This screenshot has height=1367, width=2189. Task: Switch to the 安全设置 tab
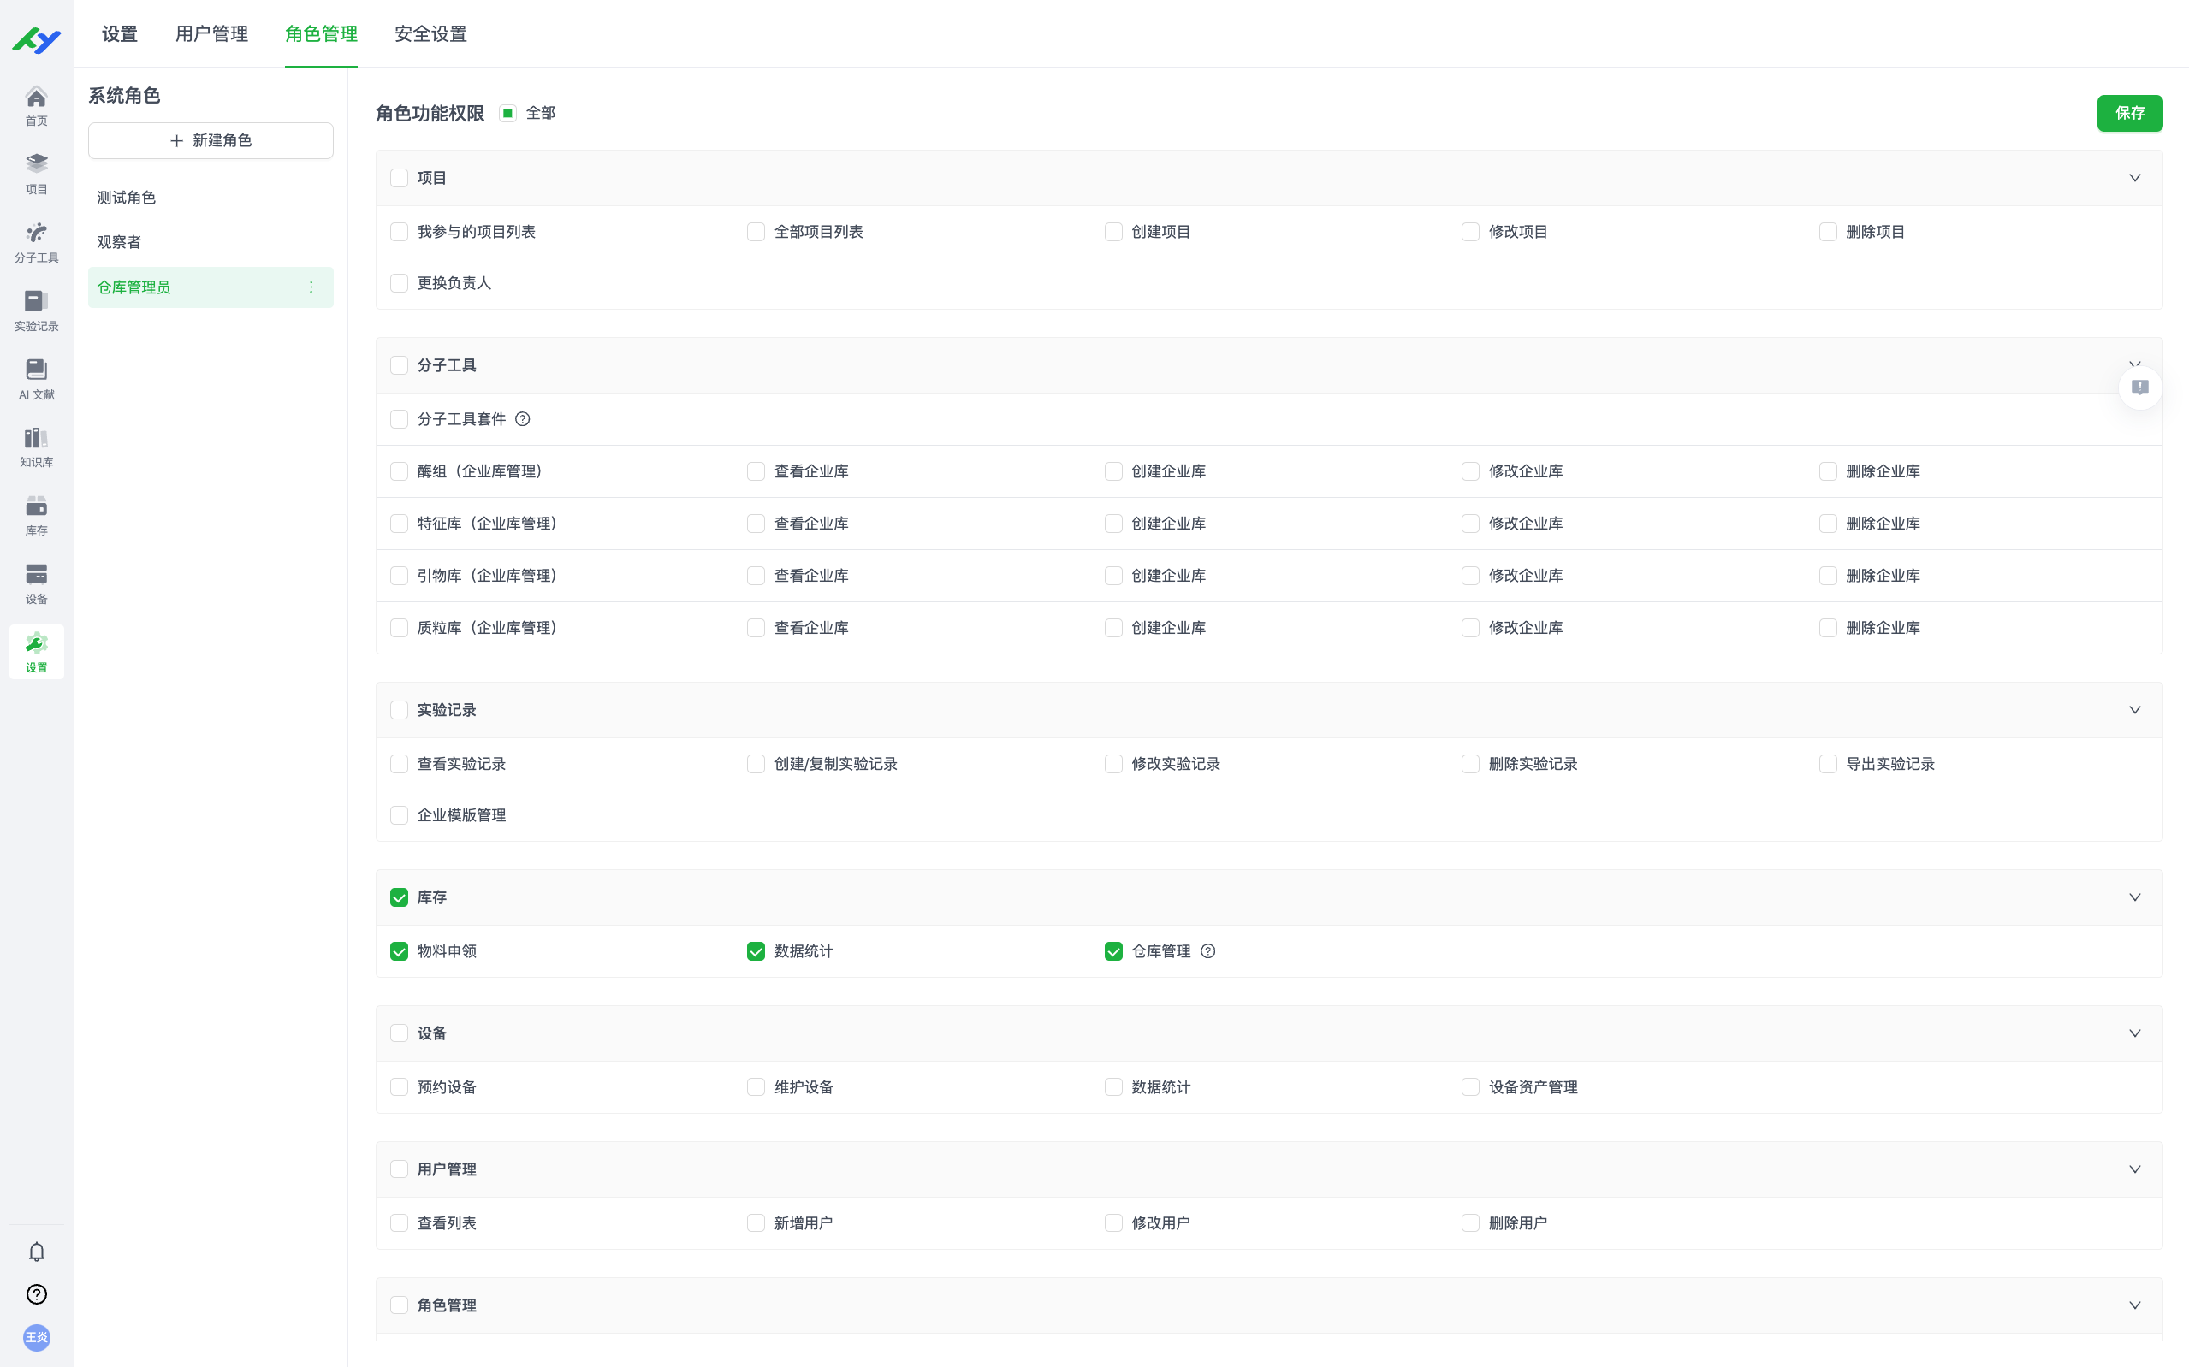click(x=430, y=34)
